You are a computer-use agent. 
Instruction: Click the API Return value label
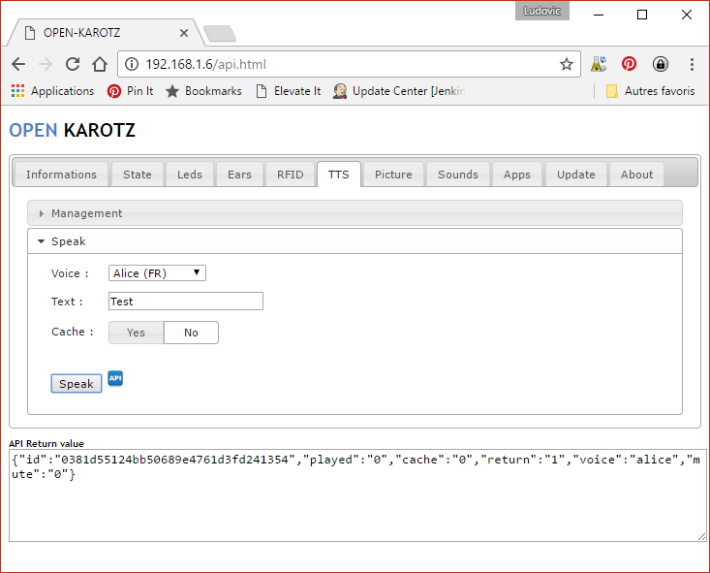46,443
